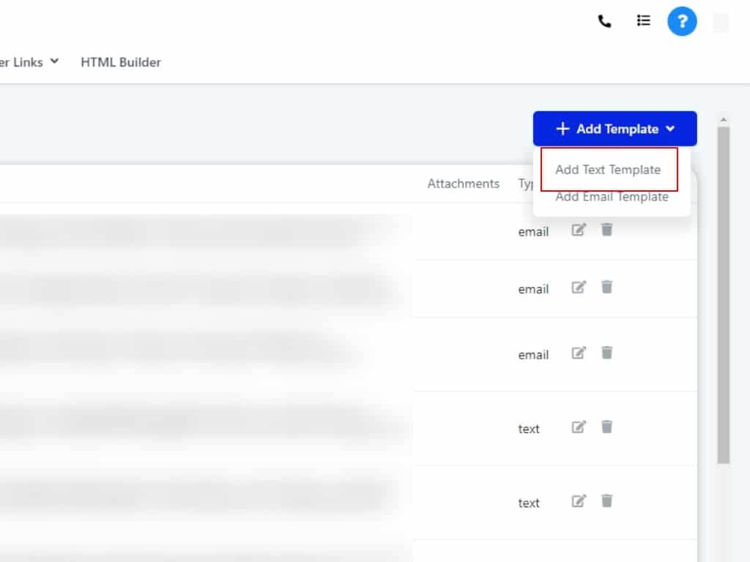
Task: Choose Add Text Template option
Action: pyautogui.click(x=608, y=170)
